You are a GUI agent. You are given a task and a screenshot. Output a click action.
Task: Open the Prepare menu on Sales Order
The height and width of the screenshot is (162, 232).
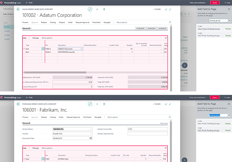61,23
